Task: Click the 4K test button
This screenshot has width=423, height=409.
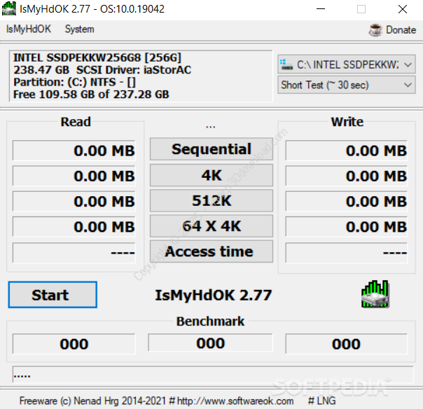Action: click(211, 175)
